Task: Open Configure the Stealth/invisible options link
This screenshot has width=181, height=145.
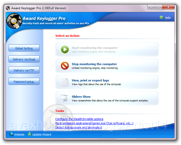Action: (79, 119)
